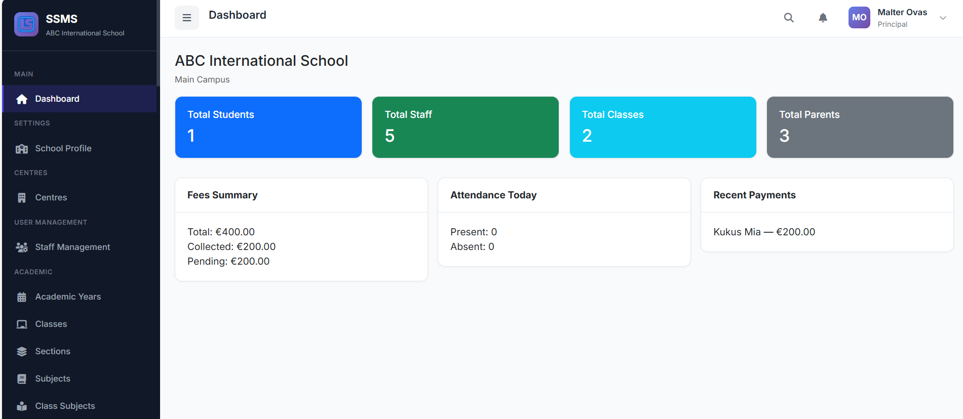Viewport: 963px width, 419px height.
Task: Click the Staff Management people icon
Action: 22,247
